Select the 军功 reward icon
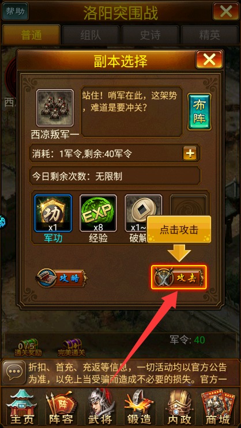This screenshot has width=241, height=428. (53, 213)
